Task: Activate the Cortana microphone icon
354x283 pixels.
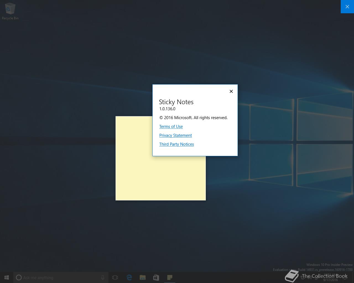Action: [103, 277]
